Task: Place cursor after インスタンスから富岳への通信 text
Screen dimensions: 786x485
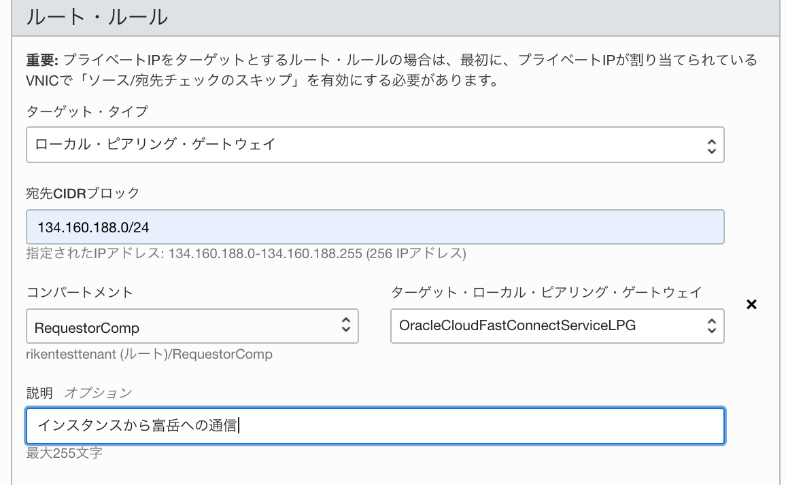Action: coord(239,425)
